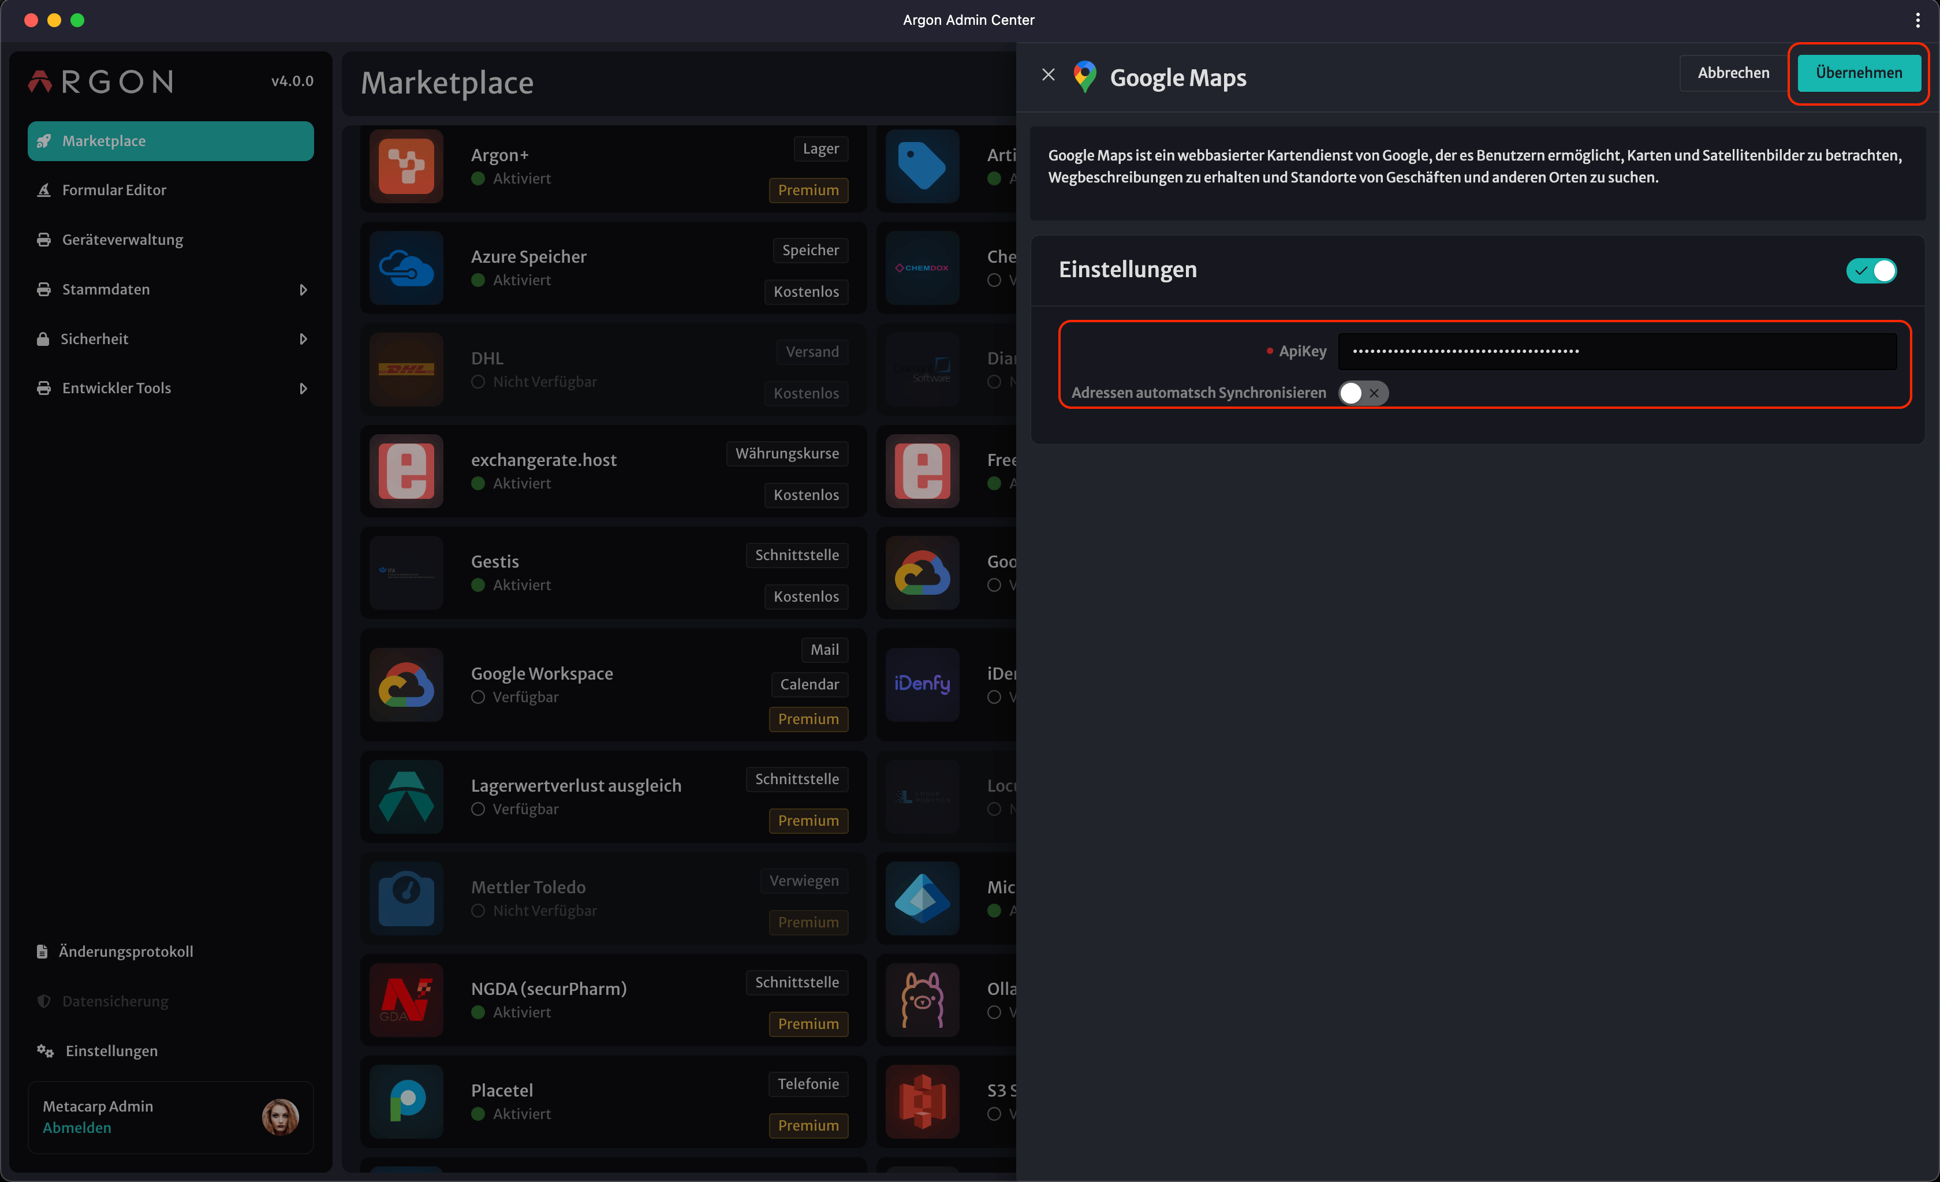
Task: Open the exchangerate.host app icon
Action: point(406,471)
